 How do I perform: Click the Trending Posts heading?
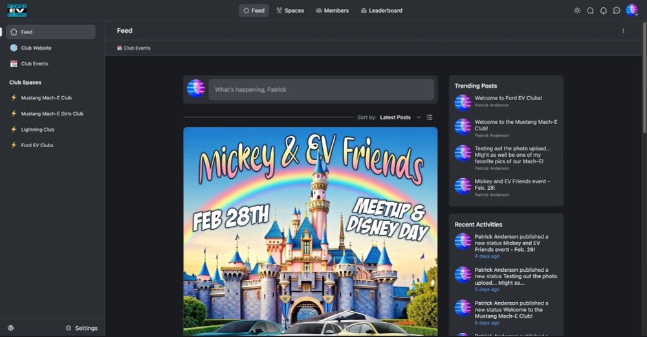coord(476,86)
